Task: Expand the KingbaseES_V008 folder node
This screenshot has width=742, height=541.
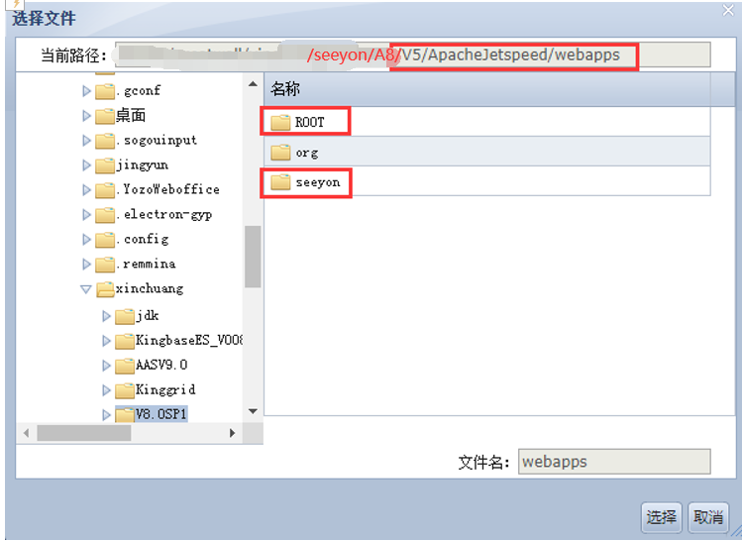Action: tap(106, 340)
